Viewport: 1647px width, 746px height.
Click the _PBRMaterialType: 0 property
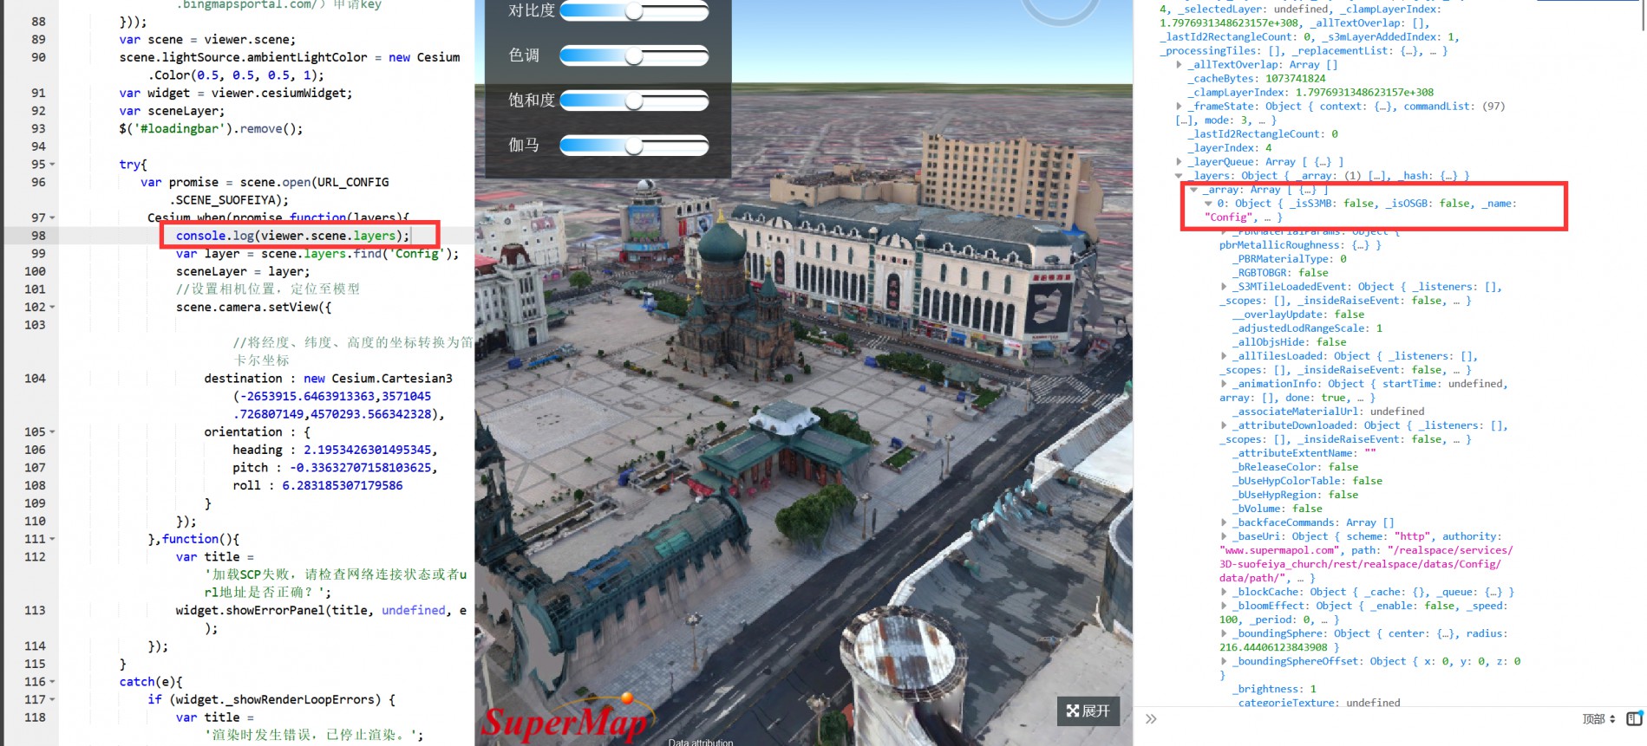[1290, 259]
